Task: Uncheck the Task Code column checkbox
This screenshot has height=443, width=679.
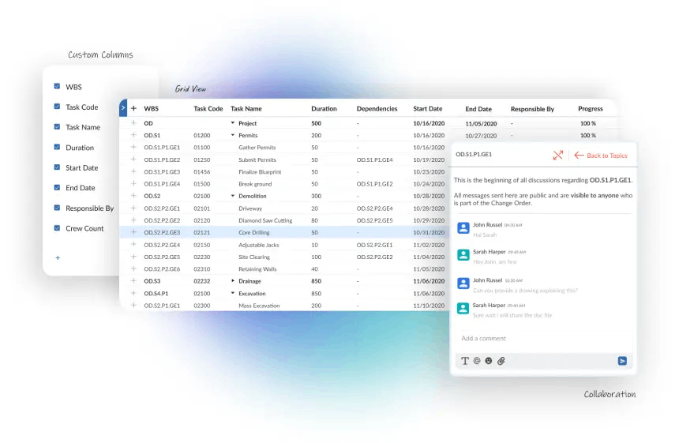Action: pyautogui.click(x=57, y=107)
